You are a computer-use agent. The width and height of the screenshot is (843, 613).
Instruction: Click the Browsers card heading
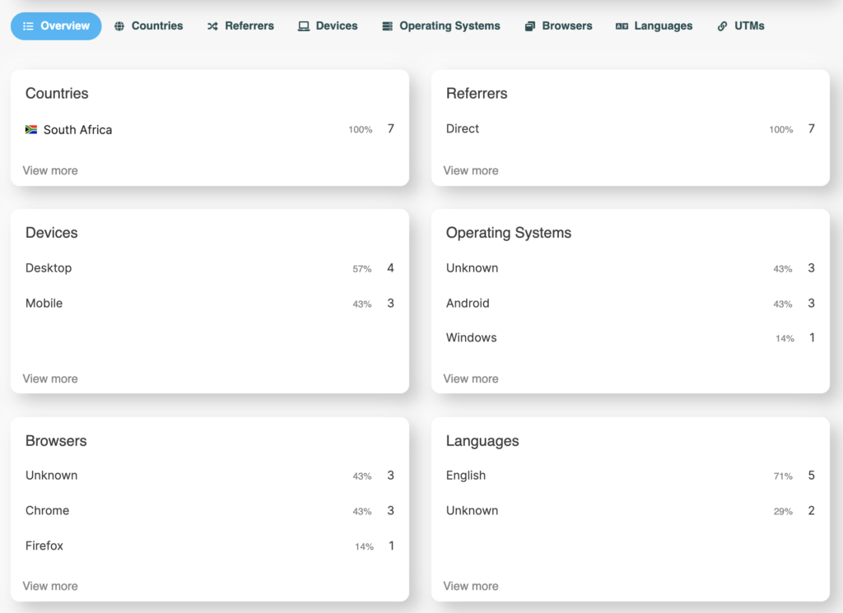coord(56,441)
